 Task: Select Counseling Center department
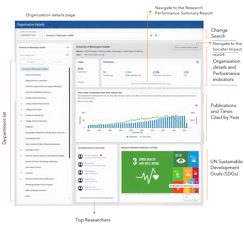(x=33, y=138)
